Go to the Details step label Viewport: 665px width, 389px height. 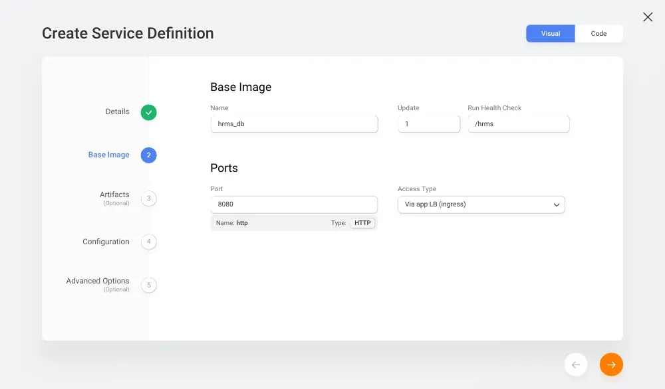coord(118,112)
